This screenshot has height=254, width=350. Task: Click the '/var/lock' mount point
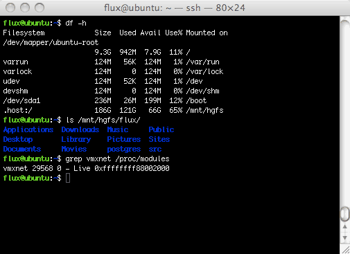204,72
